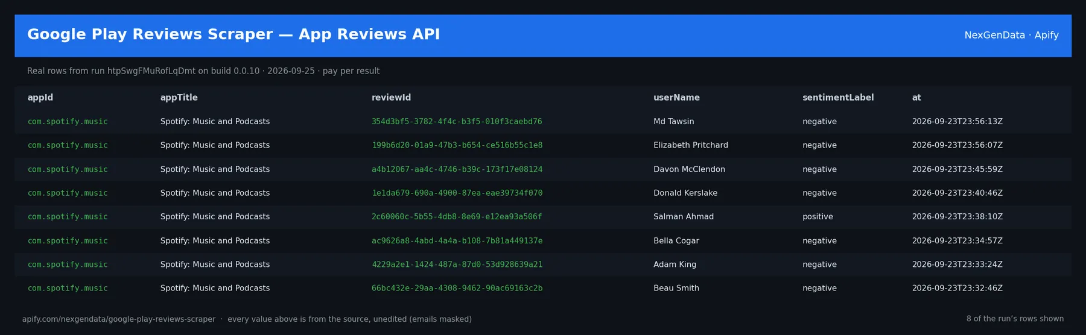The height and width of the screenshot is (335, 1086).
Task: Click timestamp 2026-09-23T23:38:10Z
Action: tap(957, 217)
